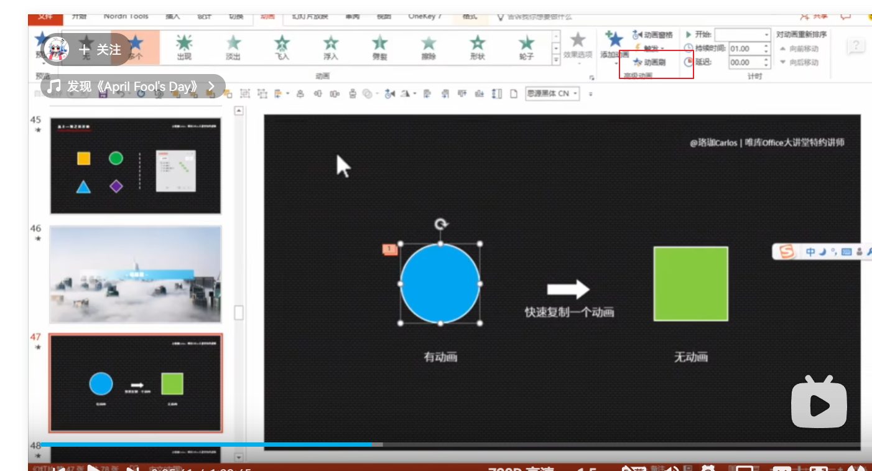Apply the 淡出 (Fade) animation effect
This screenshot has height=471, width=872.
click(233, 47)
